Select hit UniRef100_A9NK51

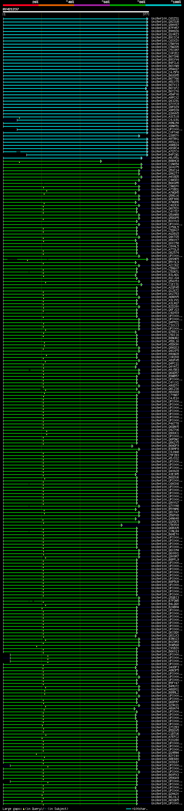pos(165,126)
